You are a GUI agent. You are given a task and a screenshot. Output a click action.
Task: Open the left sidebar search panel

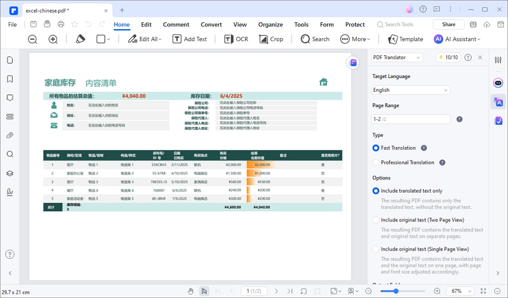[10, 154]
